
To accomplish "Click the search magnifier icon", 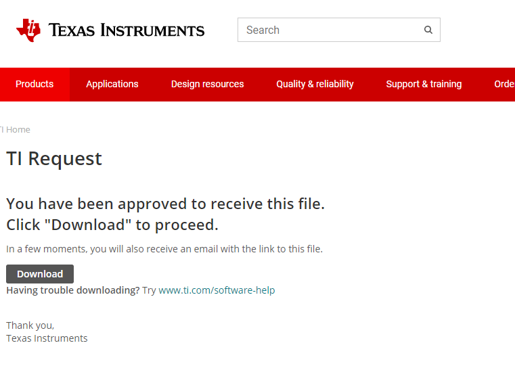I will point(428,30).
